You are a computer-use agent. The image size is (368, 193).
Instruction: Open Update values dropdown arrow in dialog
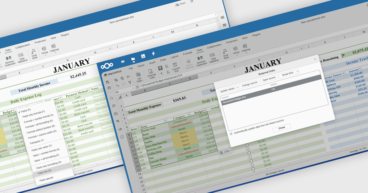237,88
